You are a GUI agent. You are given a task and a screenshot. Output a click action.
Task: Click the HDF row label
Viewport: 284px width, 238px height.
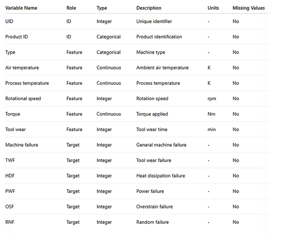point(10,176)
